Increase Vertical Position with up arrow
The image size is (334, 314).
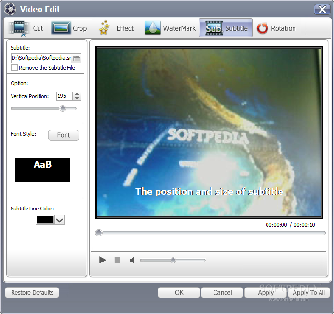(77, 94)
